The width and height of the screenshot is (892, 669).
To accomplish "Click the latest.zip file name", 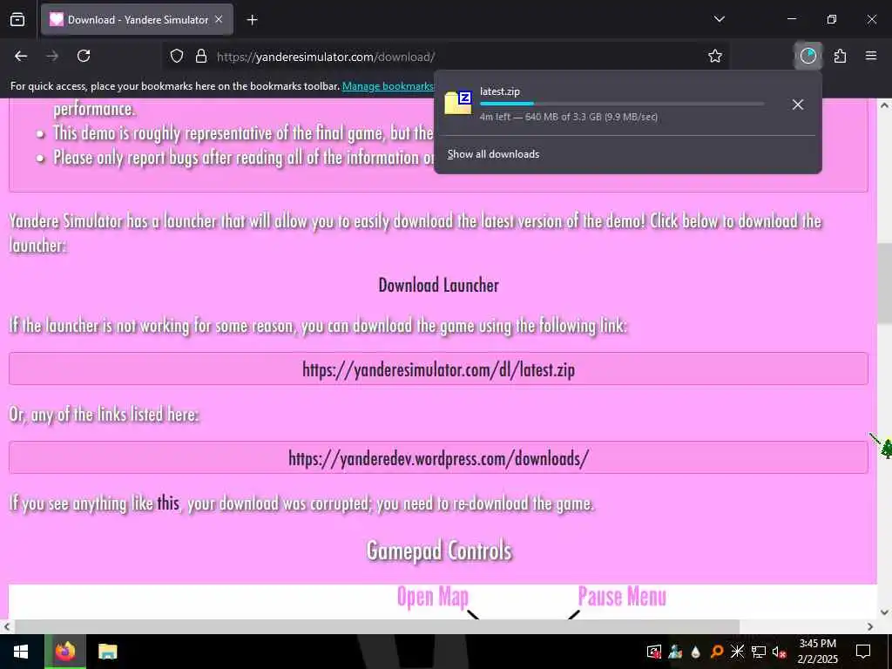I will (499, 91).
